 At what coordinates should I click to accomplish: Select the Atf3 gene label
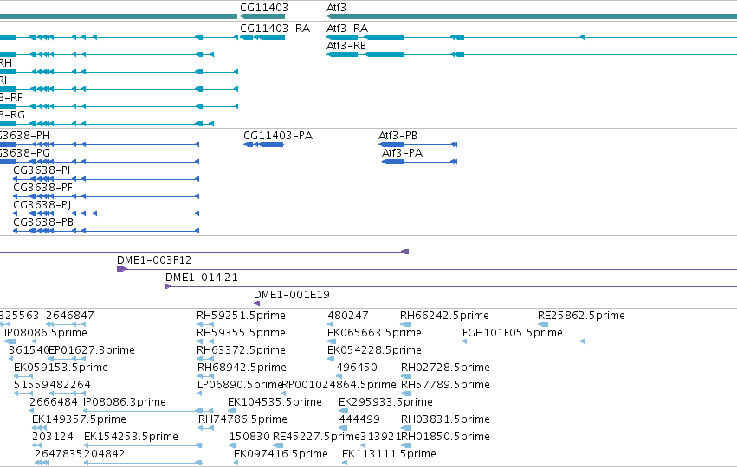pos(336,8)
